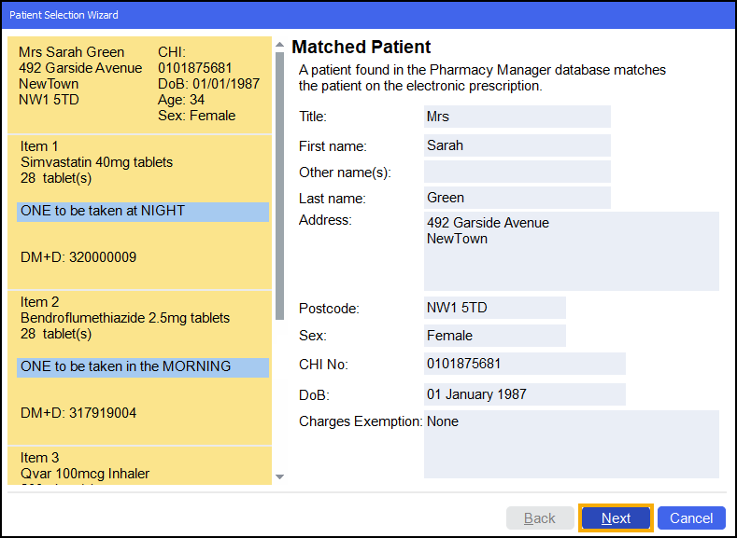Viewport: 737px width, 538px height.
Task: Click the Next button
Action: 616,518
